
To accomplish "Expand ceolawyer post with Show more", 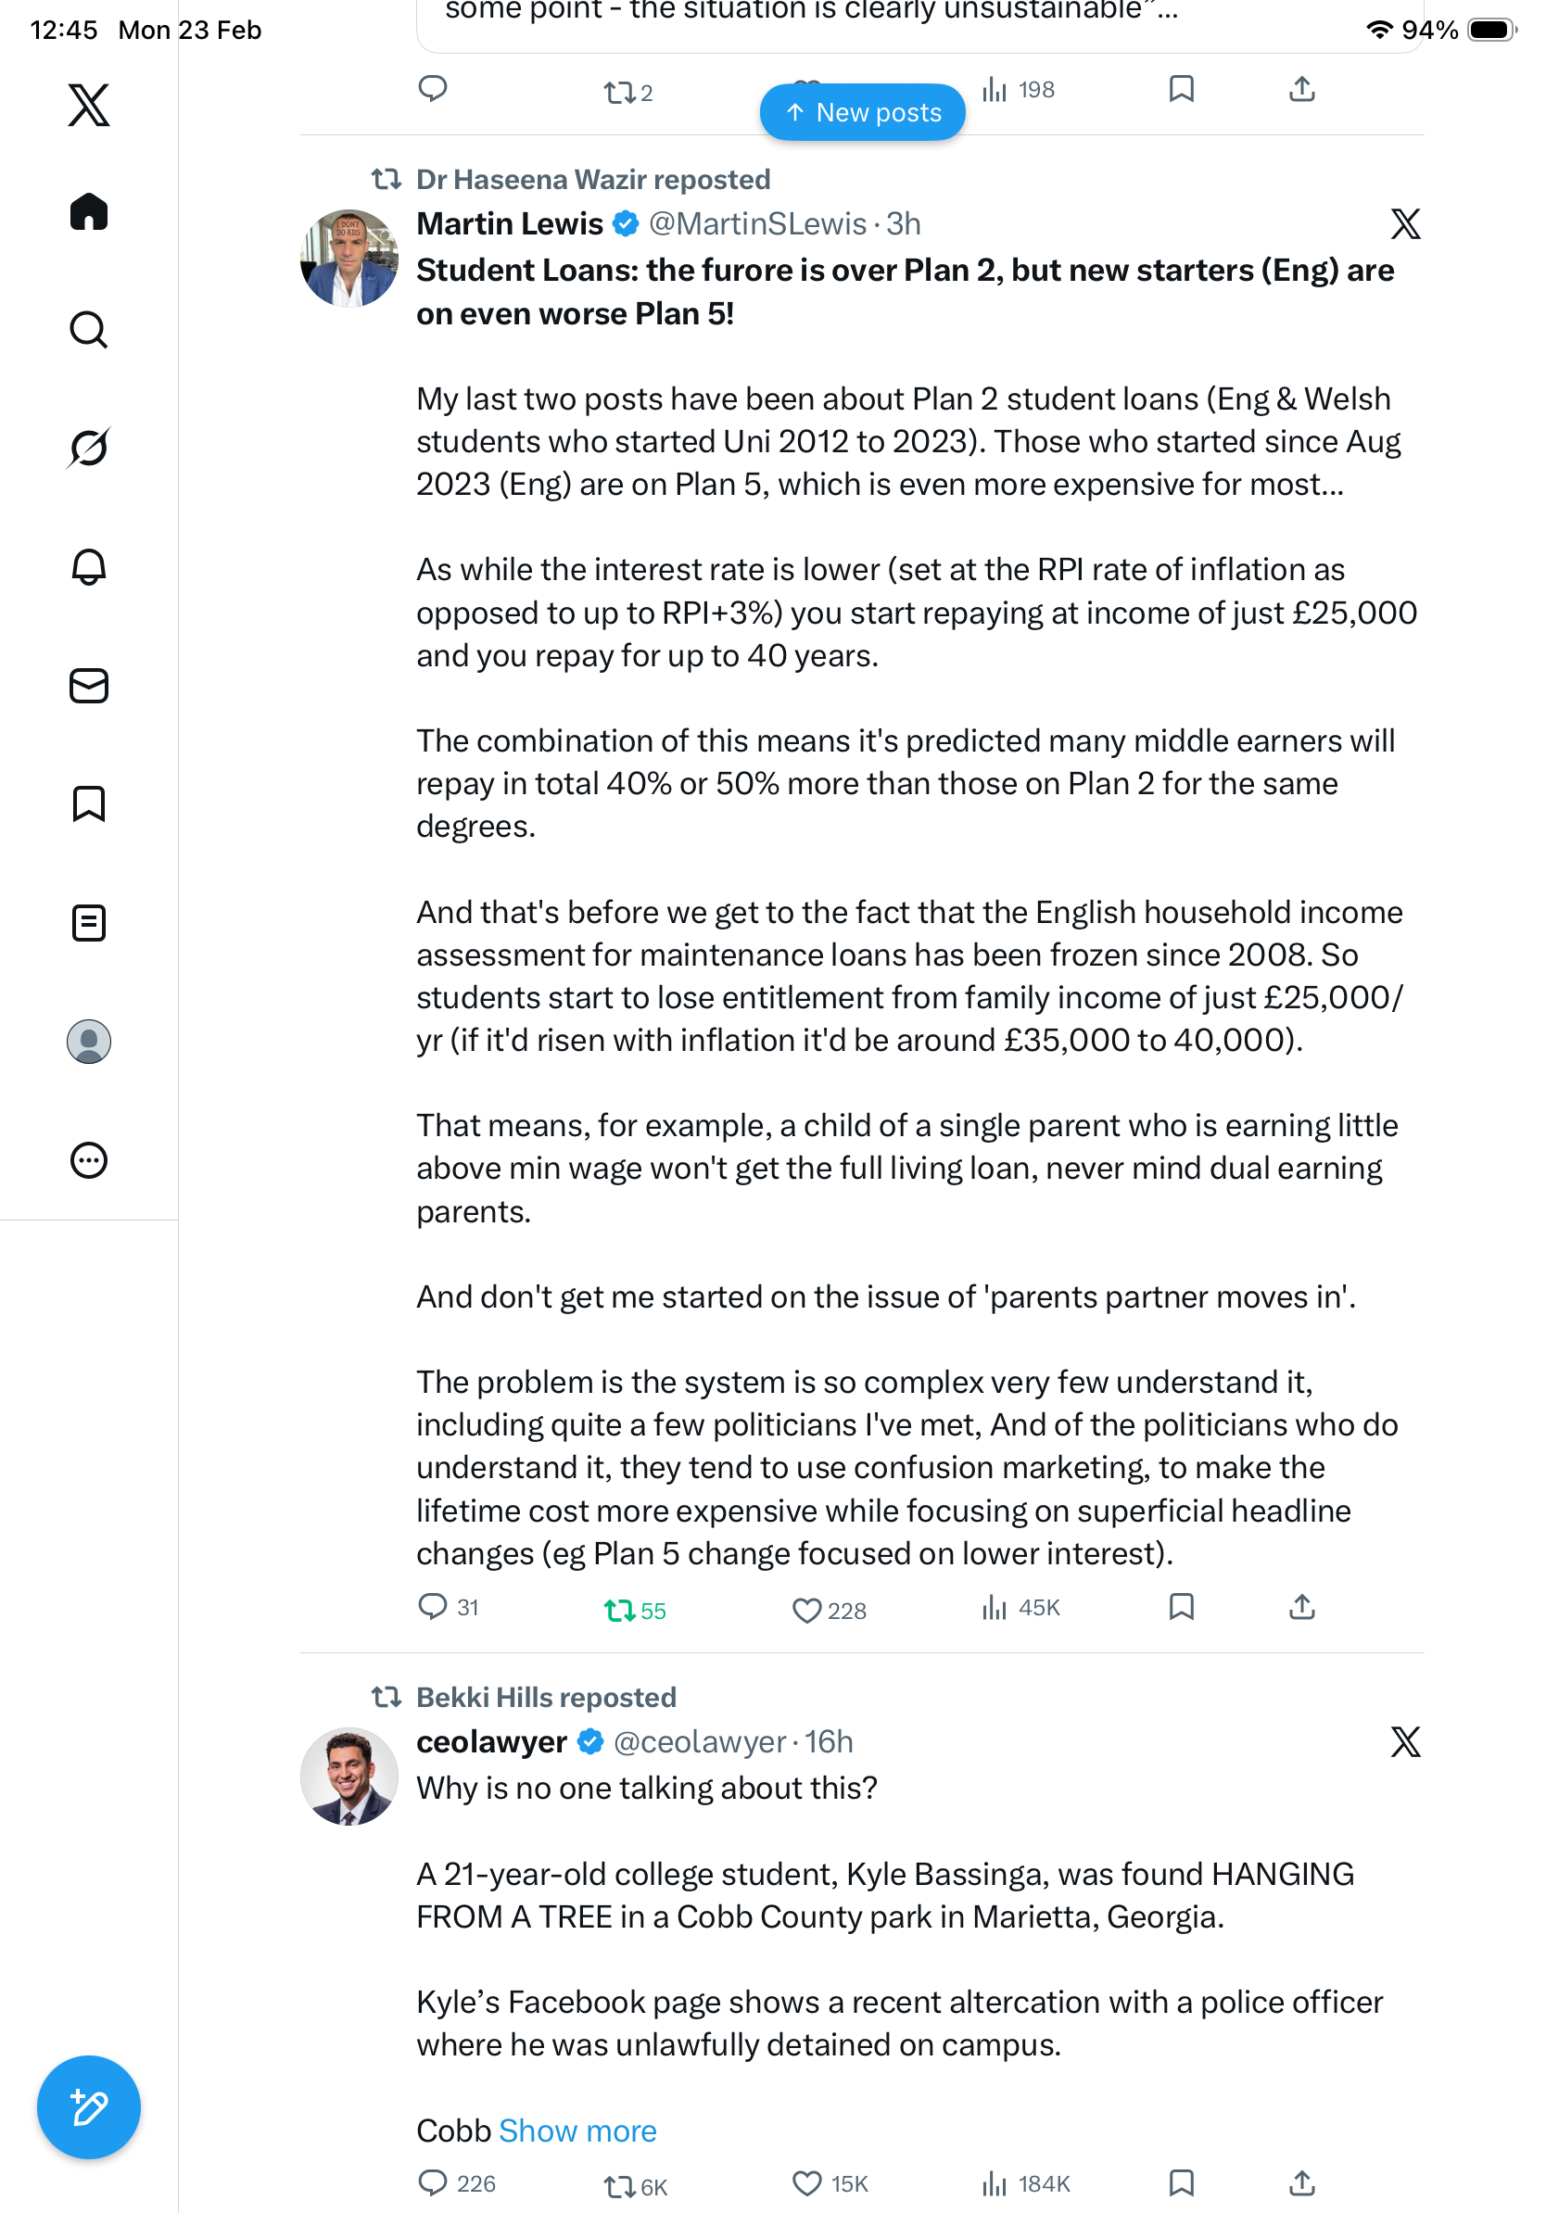I will [x=577, y=2131].
